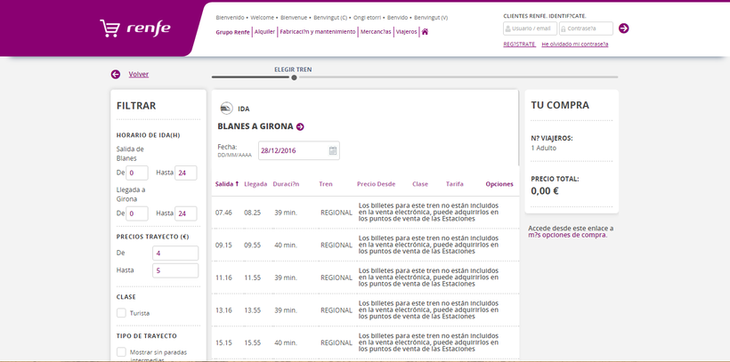
Task: Click the Elegir Tren progress step dot
Action: click(x=294, y=77)
